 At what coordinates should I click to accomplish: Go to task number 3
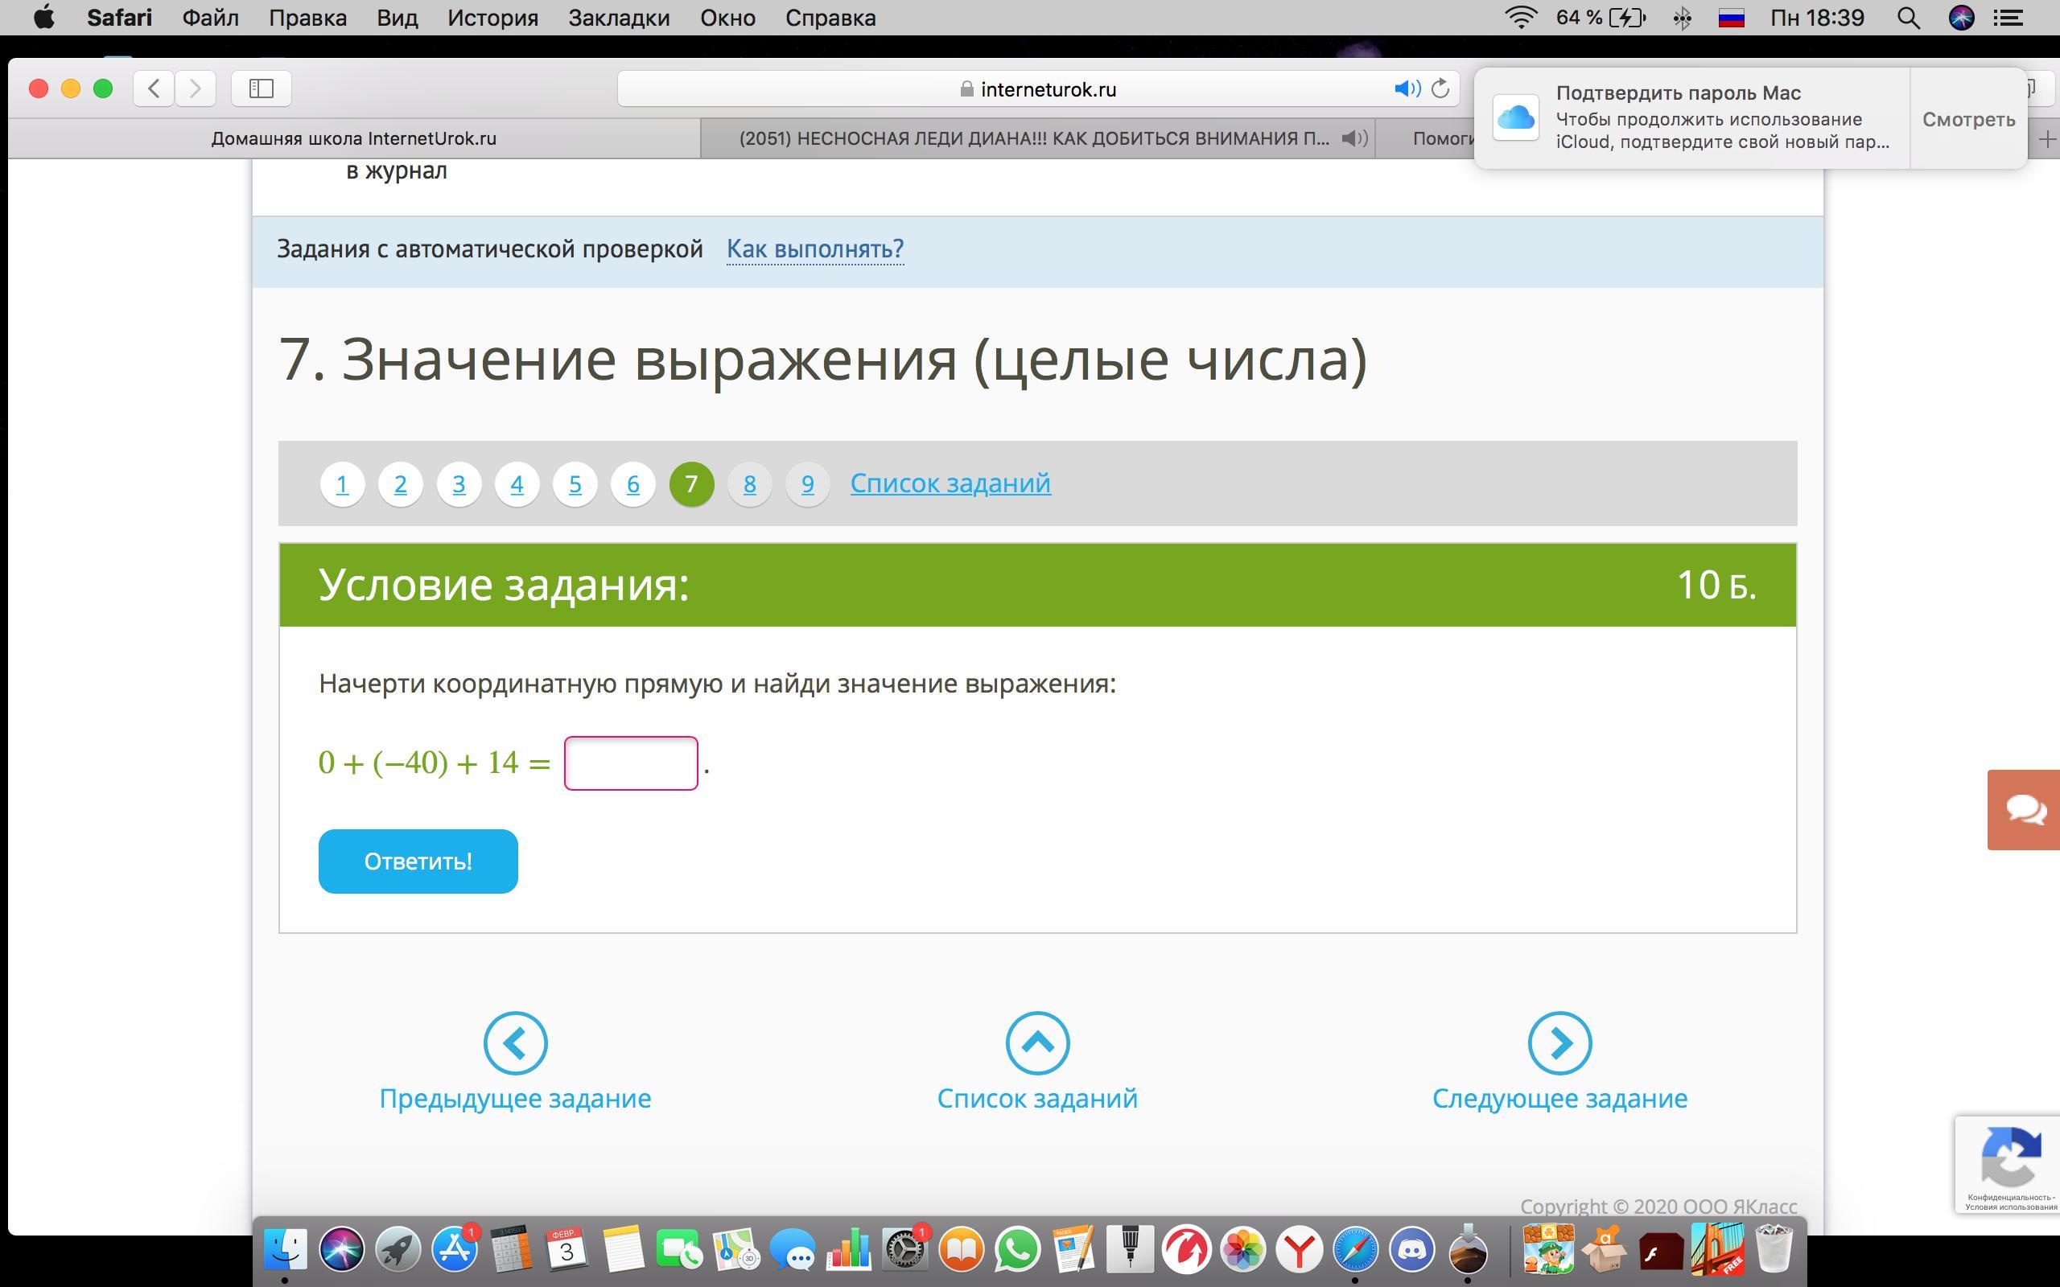pyautogui.click(x=459, y=483)
